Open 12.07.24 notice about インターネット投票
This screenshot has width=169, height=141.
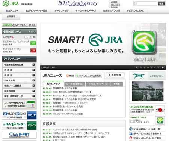tap(75, 130)
